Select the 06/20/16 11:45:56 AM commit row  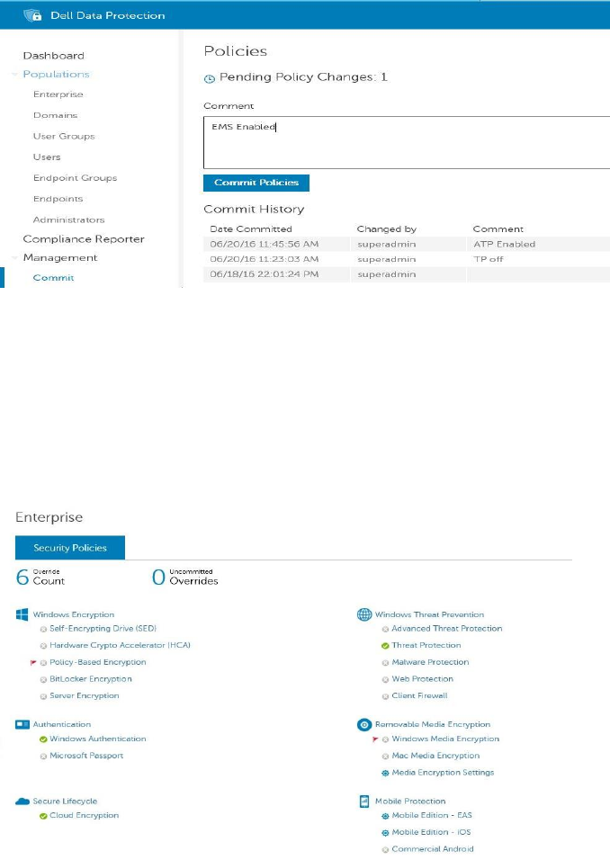407,244
